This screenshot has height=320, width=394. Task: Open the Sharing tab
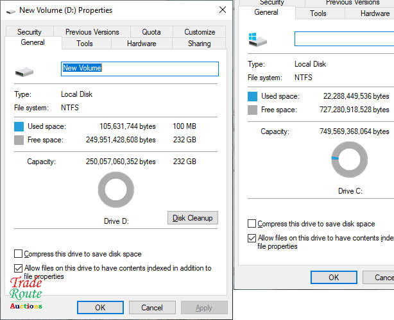pos(199,44)
